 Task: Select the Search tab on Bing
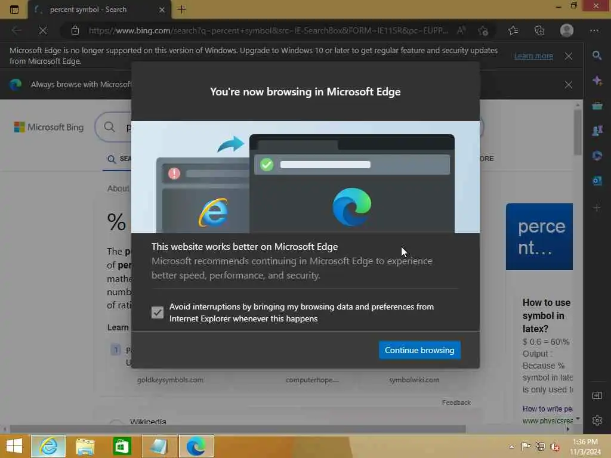(119, 159)
